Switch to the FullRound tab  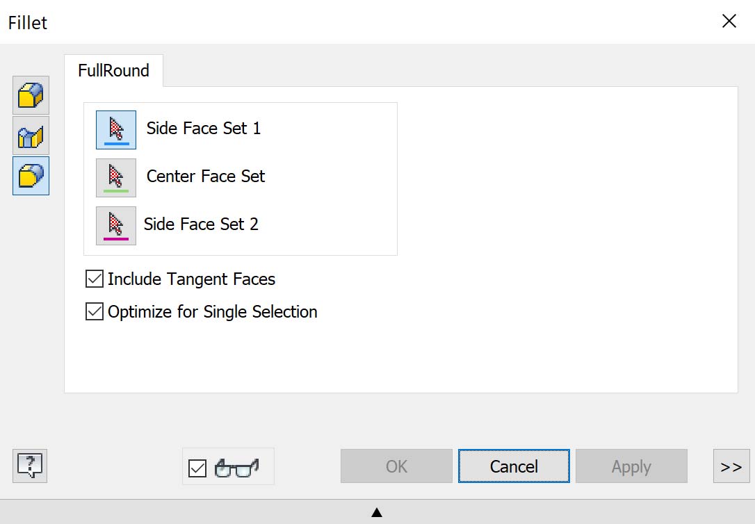(114, 71)
